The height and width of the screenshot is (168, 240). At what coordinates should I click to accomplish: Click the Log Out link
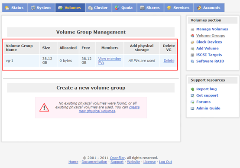pyautogui.click(x=165, y=162)
